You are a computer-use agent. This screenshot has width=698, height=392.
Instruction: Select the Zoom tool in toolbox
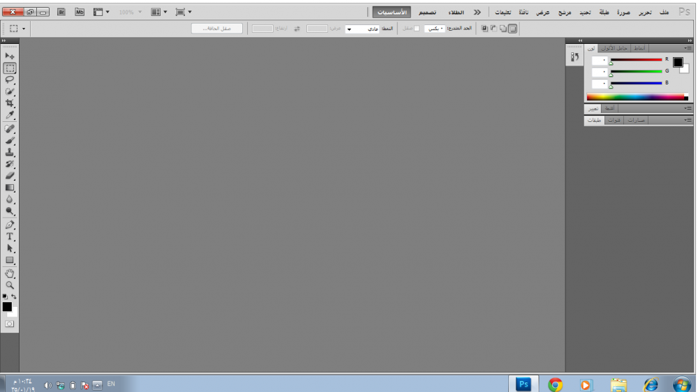pyautogui.click(x=10, y=285)
